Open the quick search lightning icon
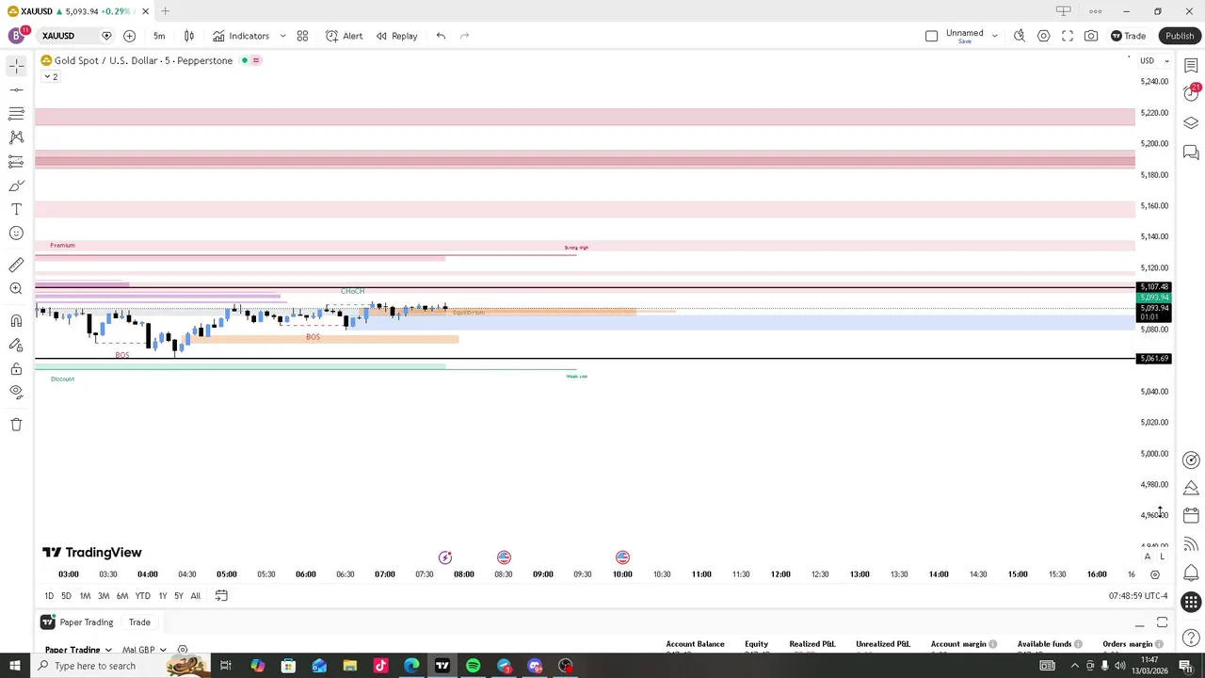The height and width of the screenshot is (678, 1205). pos(1020,36)
